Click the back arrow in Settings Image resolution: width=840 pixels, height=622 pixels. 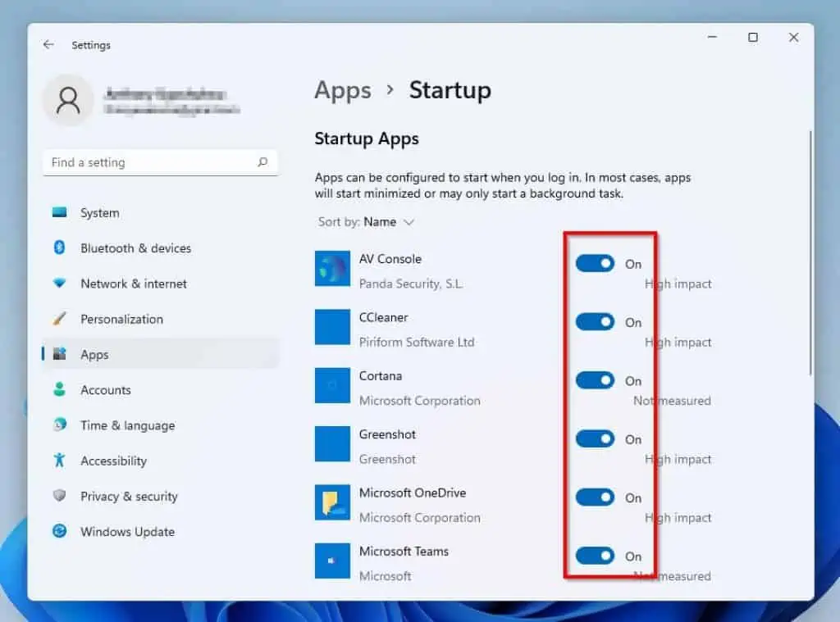48,45
